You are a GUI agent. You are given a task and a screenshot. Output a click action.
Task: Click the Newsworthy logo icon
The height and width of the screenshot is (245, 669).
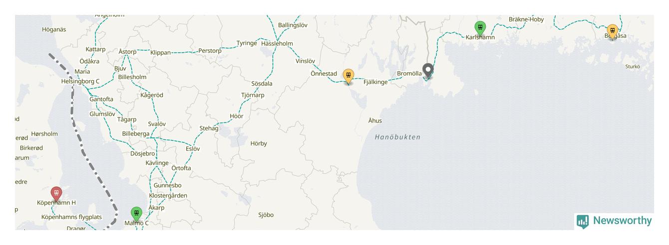click(582, 221)
